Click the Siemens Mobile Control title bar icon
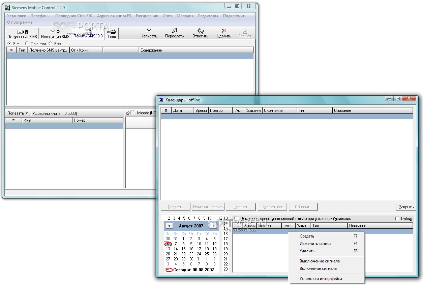 (7, 7)
